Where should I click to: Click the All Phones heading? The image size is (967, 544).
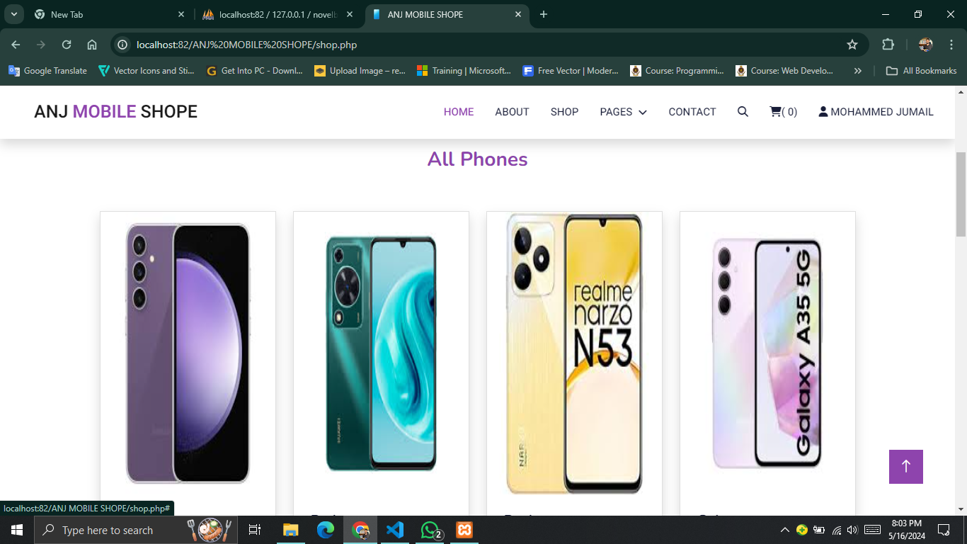tap(478, 159)
